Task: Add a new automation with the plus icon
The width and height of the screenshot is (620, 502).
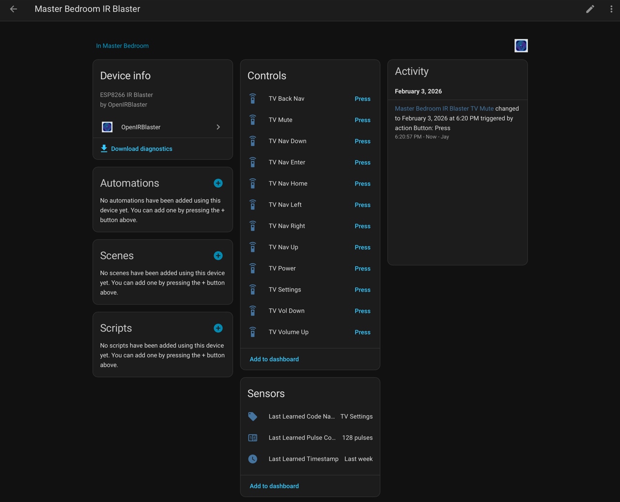Action: pyautogui.click(x=218, y=183)
